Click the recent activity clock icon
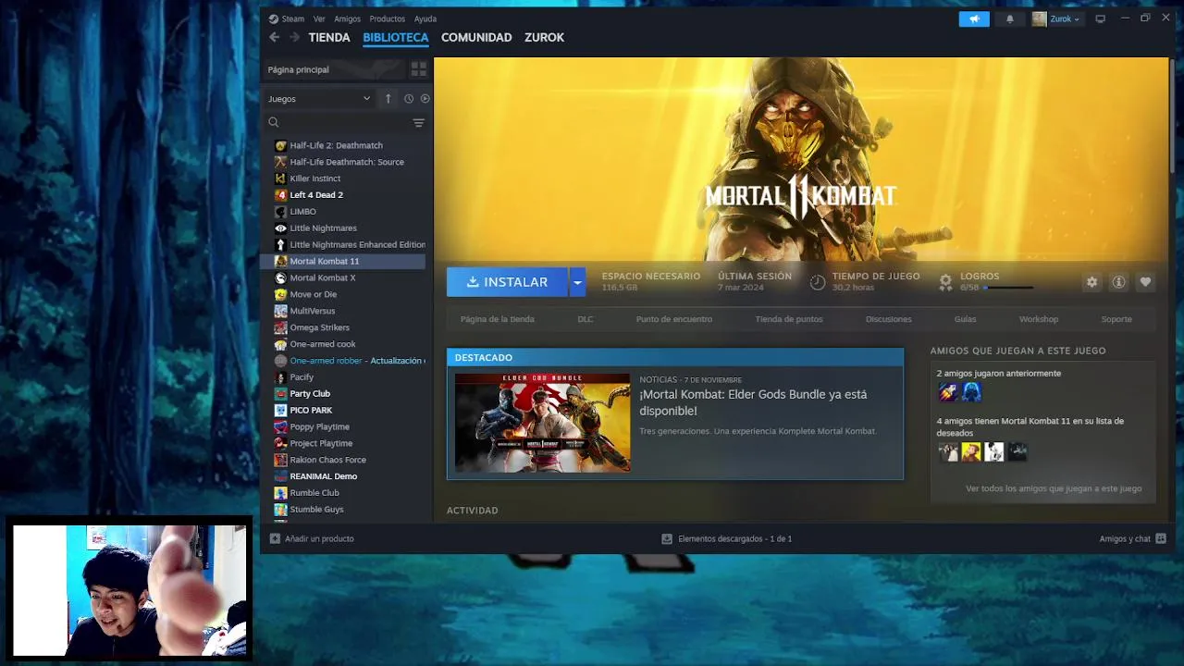The height and width of the screenshot is (666, 1184). pos(409,99)
